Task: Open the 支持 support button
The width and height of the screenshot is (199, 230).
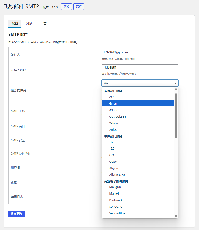Action: (79, 7)
